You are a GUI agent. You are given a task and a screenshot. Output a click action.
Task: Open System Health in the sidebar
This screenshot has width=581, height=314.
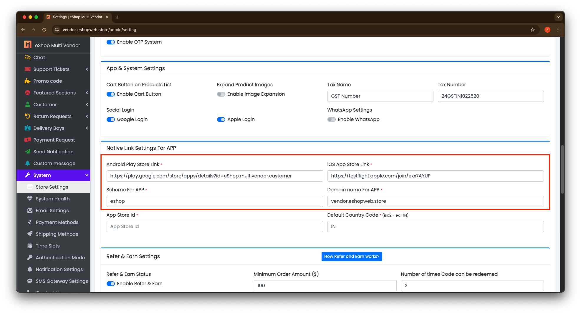[x=53, y=199]
